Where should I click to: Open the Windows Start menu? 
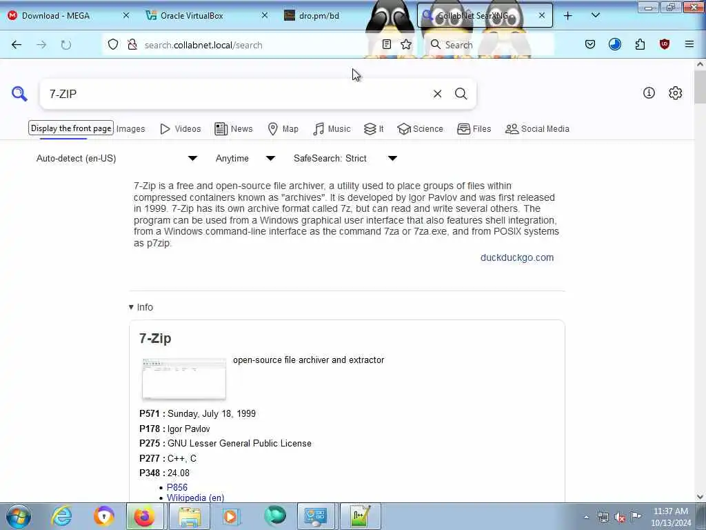click(x=18, y=516)
